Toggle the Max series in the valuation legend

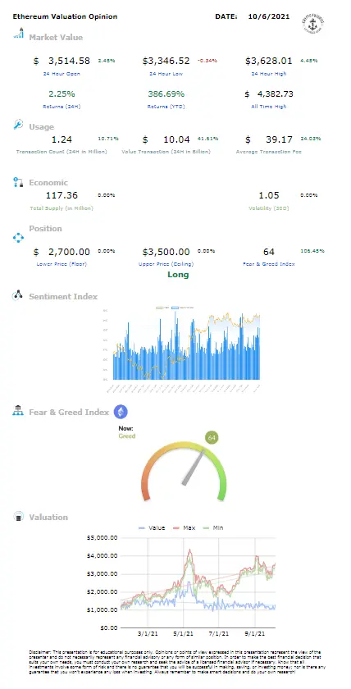tap(183, 527)
